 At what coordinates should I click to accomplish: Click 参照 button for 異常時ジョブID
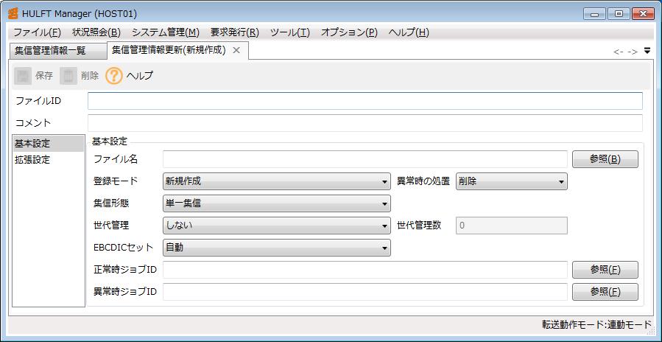605,292
